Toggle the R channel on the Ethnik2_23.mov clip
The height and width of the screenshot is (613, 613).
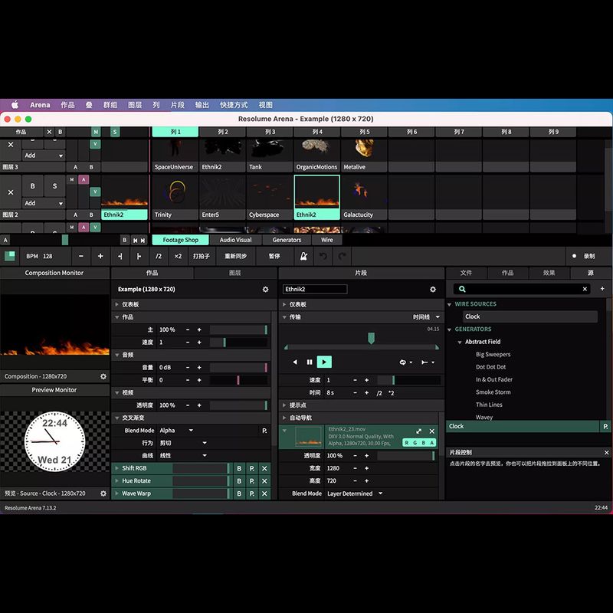click(408, 442)
